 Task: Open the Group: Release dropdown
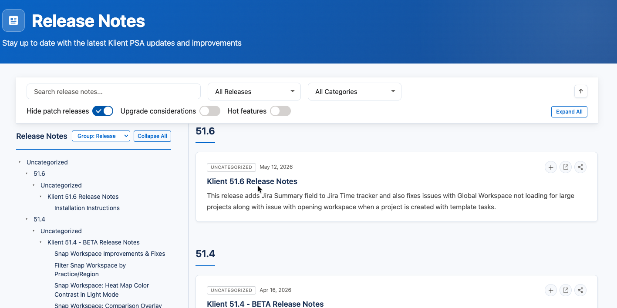pos(101,136)
